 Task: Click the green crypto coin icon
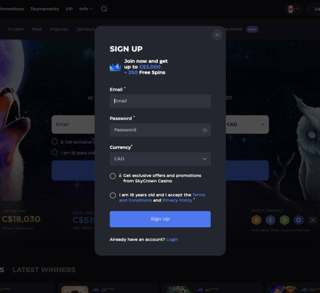coord(285,220)
